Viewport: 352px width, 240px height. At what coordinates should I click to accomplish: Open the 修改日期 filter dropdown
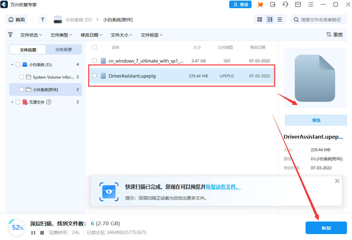91,35
